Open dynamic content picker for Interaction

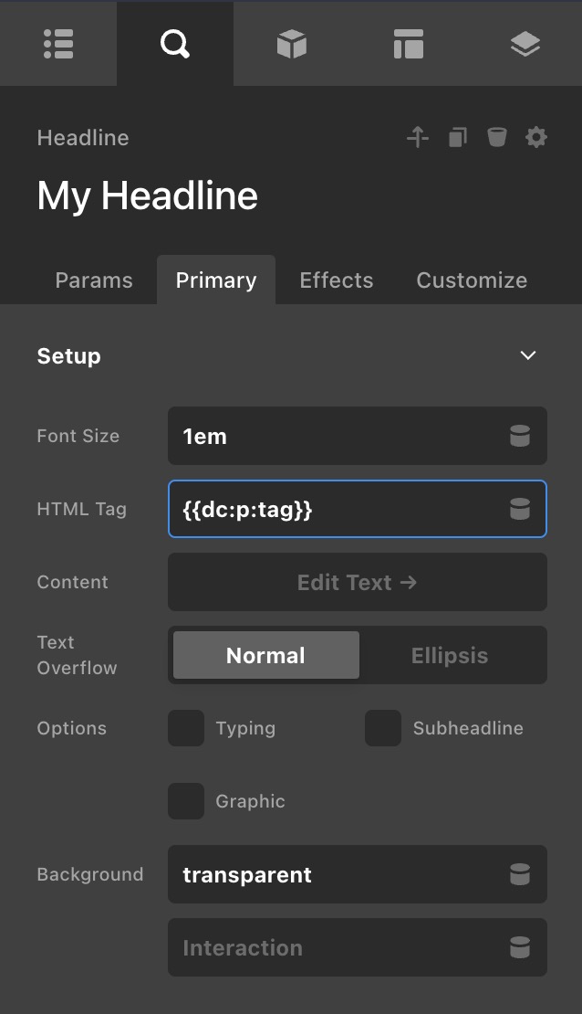[x=520, y=948]
